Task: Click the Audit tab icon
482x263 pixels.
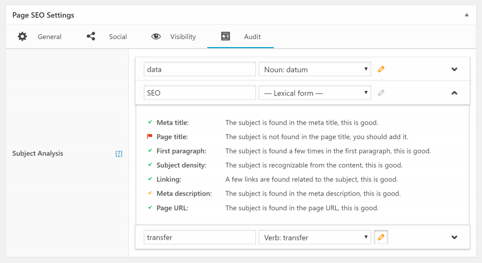Action: 225,36
